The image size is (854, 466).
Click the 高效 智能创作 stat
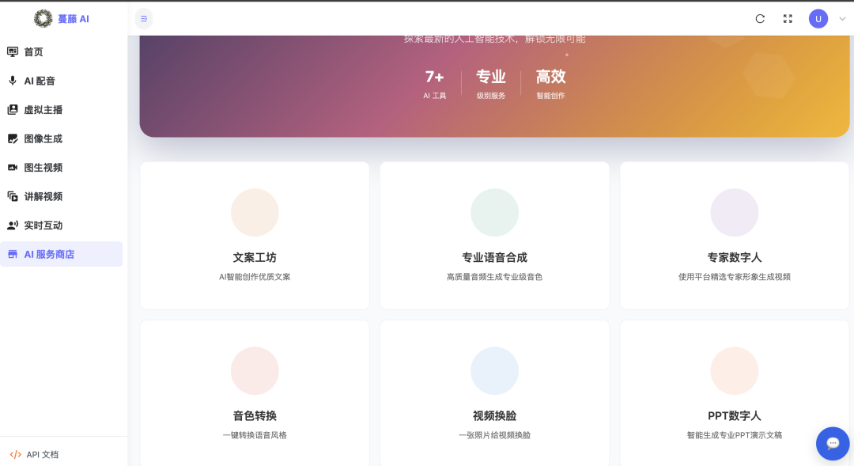[x=550, y=84]
